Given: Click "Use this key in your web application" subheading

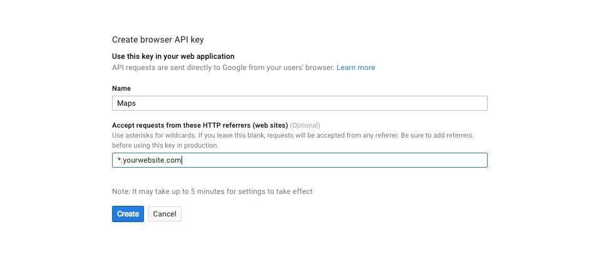Looking at the screenshot, I should (x=173, y=56).
